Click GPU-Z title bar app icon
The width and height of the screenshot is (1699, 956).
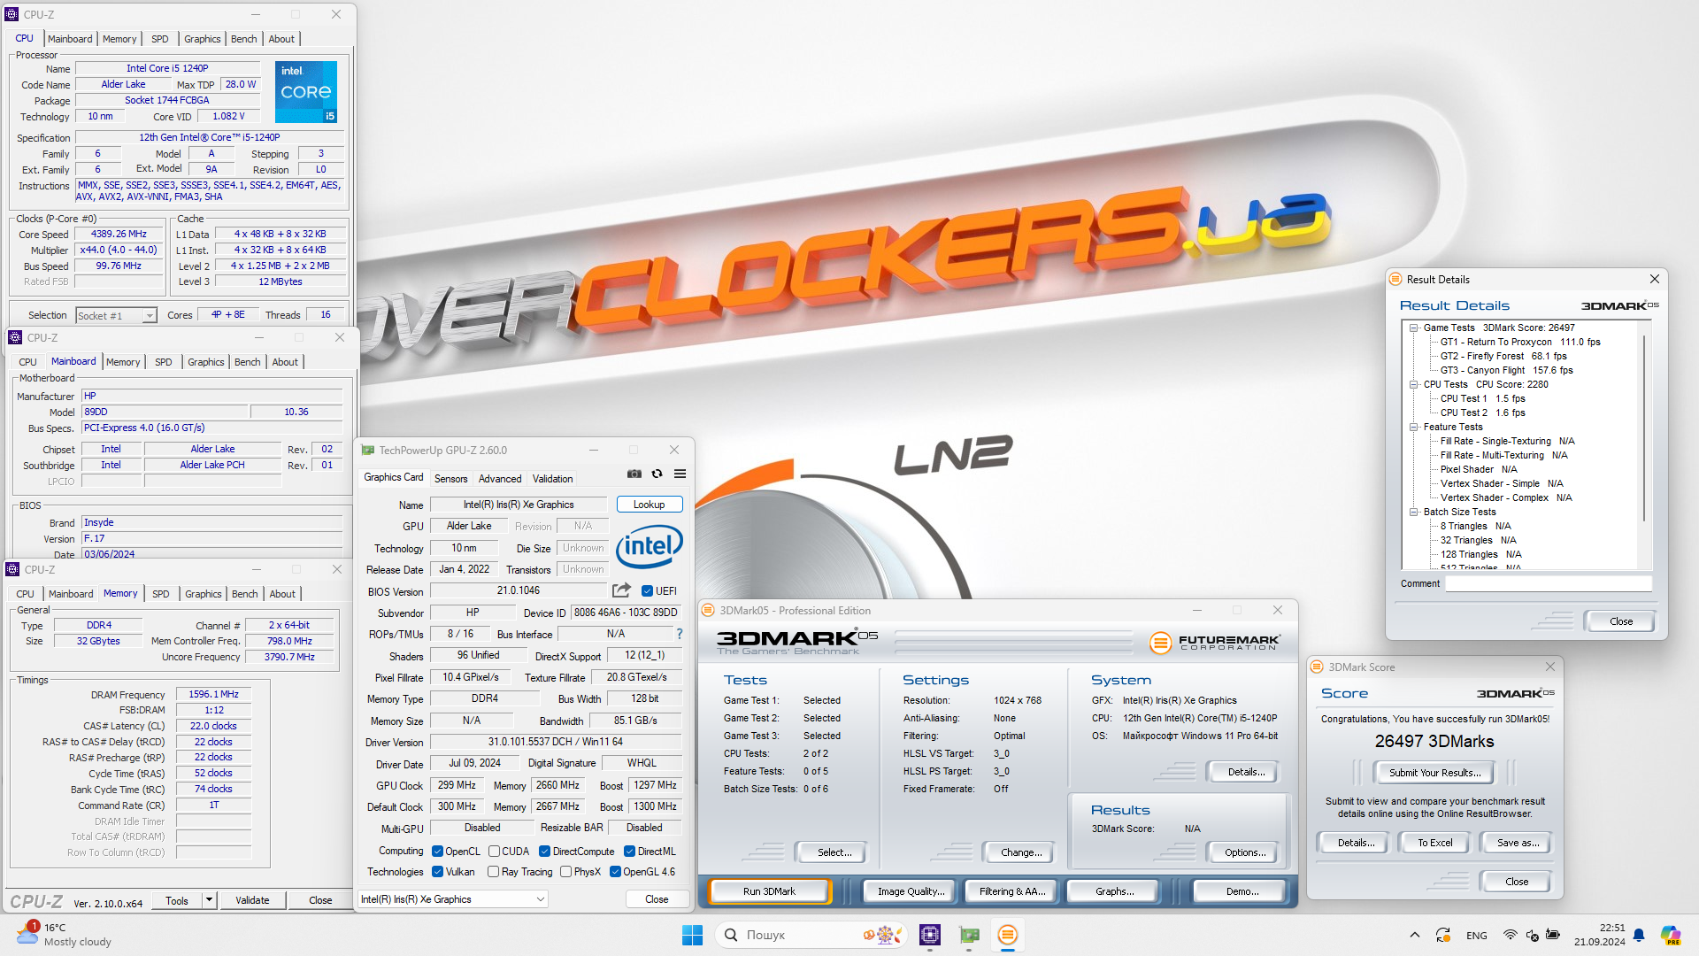[x=368, y=451]
